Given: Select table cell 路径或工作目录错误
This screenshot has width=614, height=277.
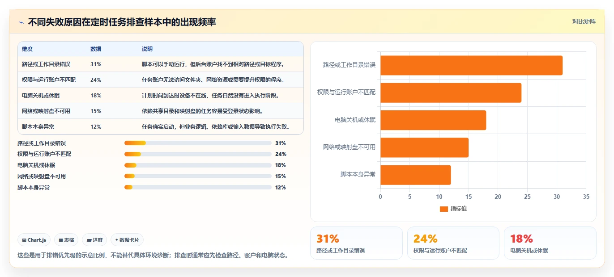Looking at the screenshot, I should pos(46,64).
